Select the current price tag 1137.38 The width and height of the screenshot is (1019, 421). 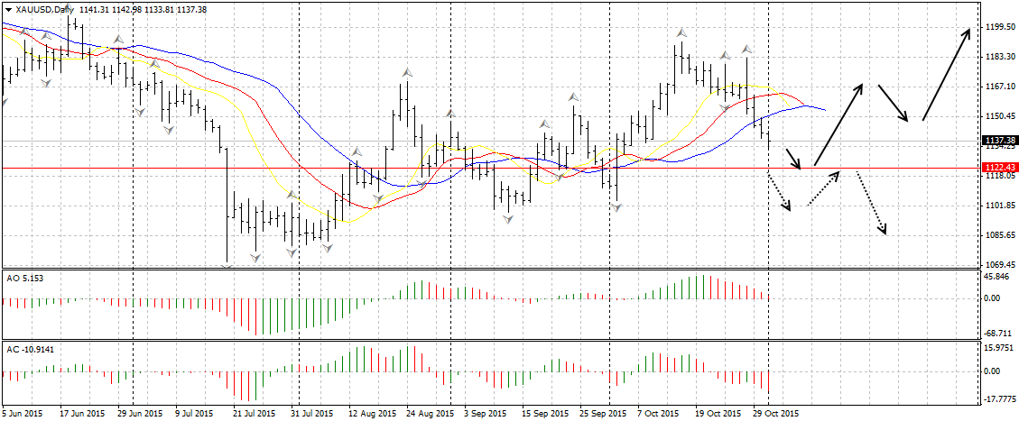(x=999, y=140)
